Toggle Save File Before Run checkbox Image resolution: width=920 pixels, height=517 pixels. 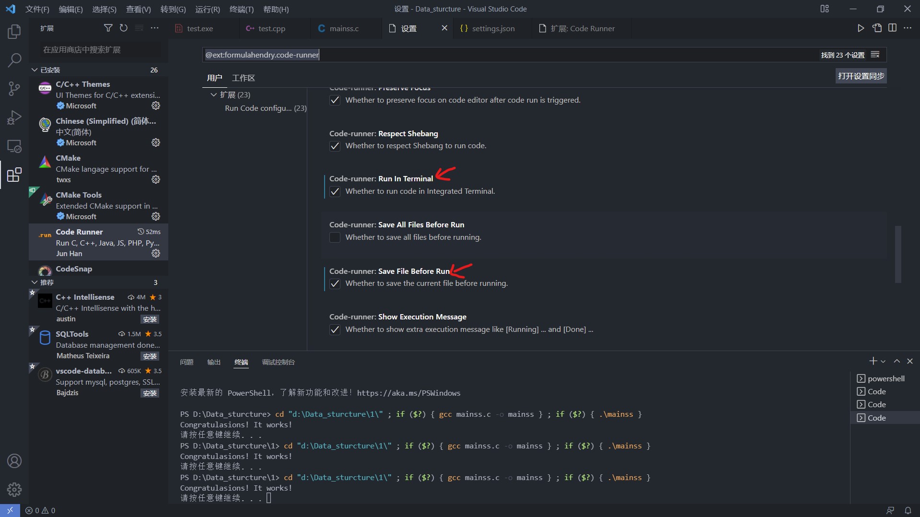pyautogui.click(x=335, y=283)
